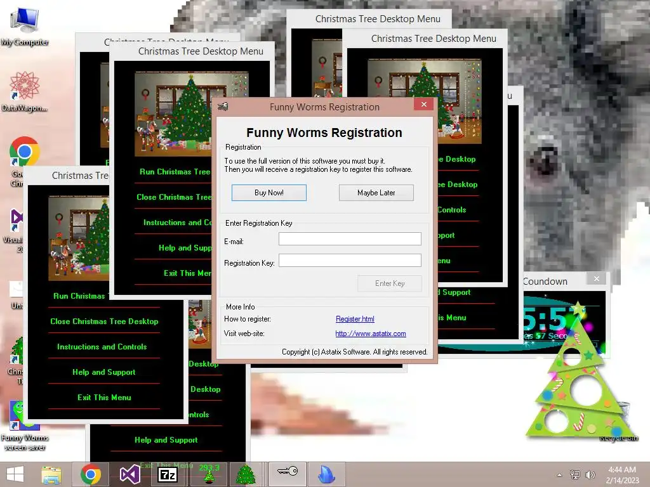Click Close Christmas Tree Desktop in front-left menu
This screenshot has height=487, width=650.
tap(104, 321)
